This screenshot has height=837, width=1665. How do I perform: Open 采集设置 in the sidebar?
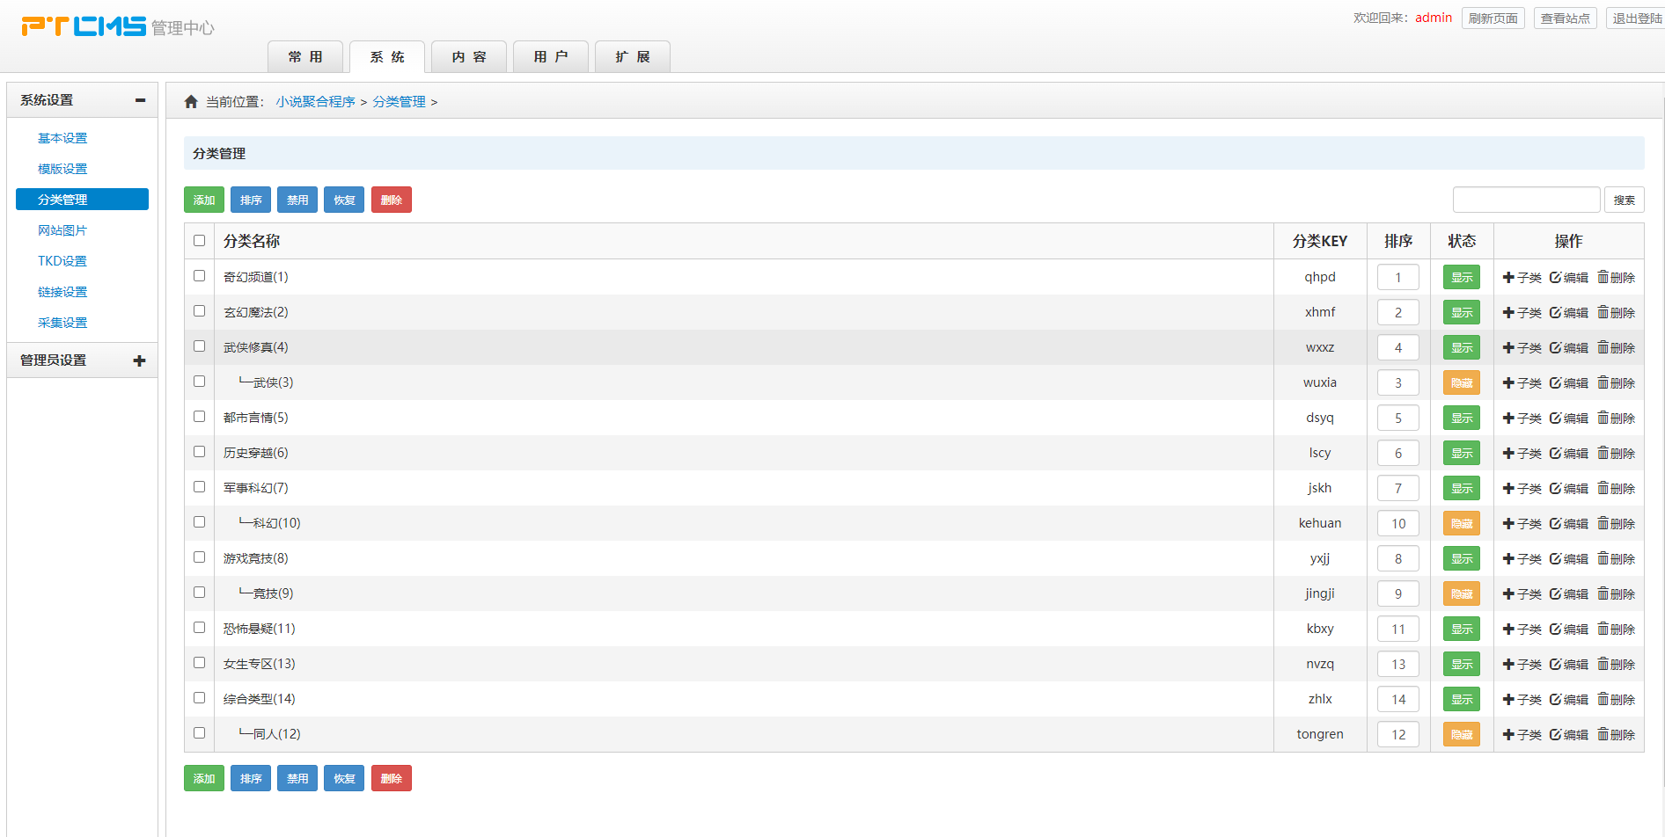(62, 323)
